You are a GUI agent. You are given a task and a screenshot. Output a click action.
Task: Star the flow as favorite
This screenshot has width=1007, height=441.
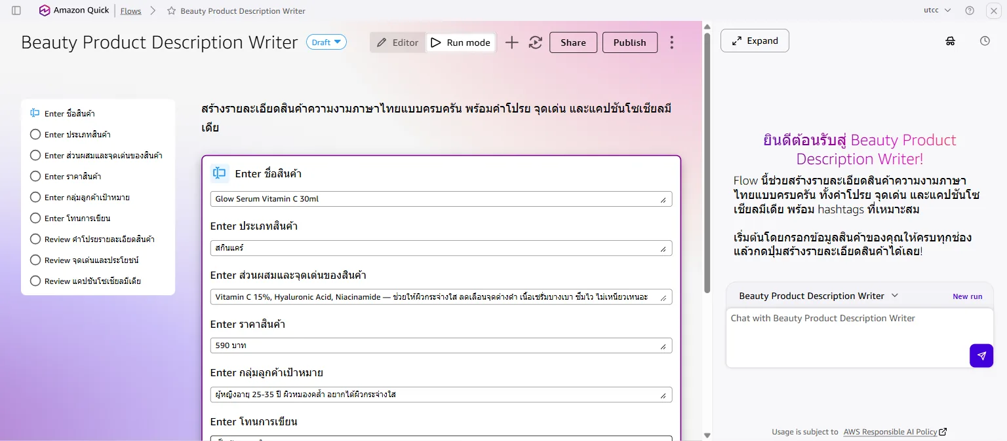(x=171, y=10)
